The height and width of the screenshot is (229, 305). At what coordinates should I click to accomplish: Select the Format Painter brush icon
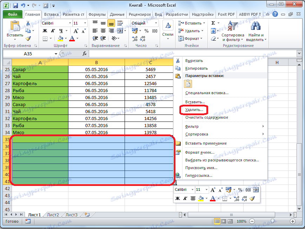click(28, 39)
